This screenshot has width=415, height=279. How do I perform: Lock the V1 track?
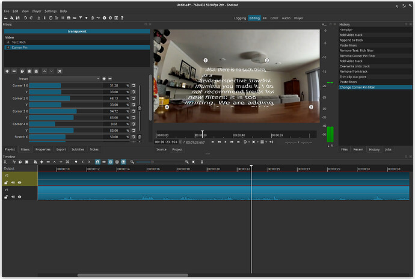coord(7,197)
